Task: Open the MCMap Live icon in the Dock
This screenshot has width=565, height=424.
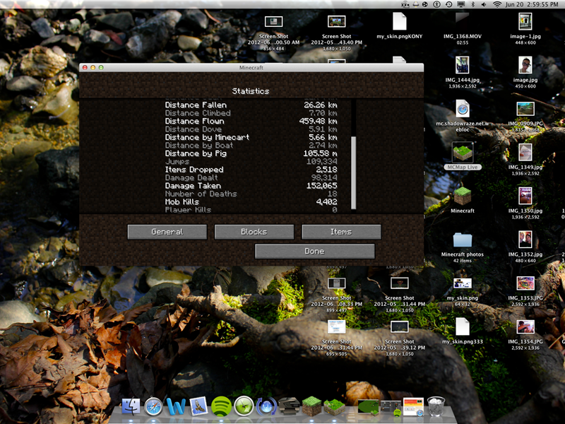Action: 334,406
